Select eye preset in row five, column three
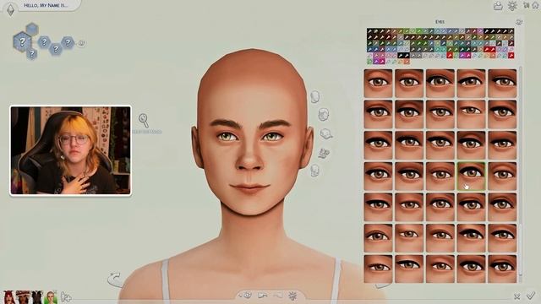 click(440, 207)
